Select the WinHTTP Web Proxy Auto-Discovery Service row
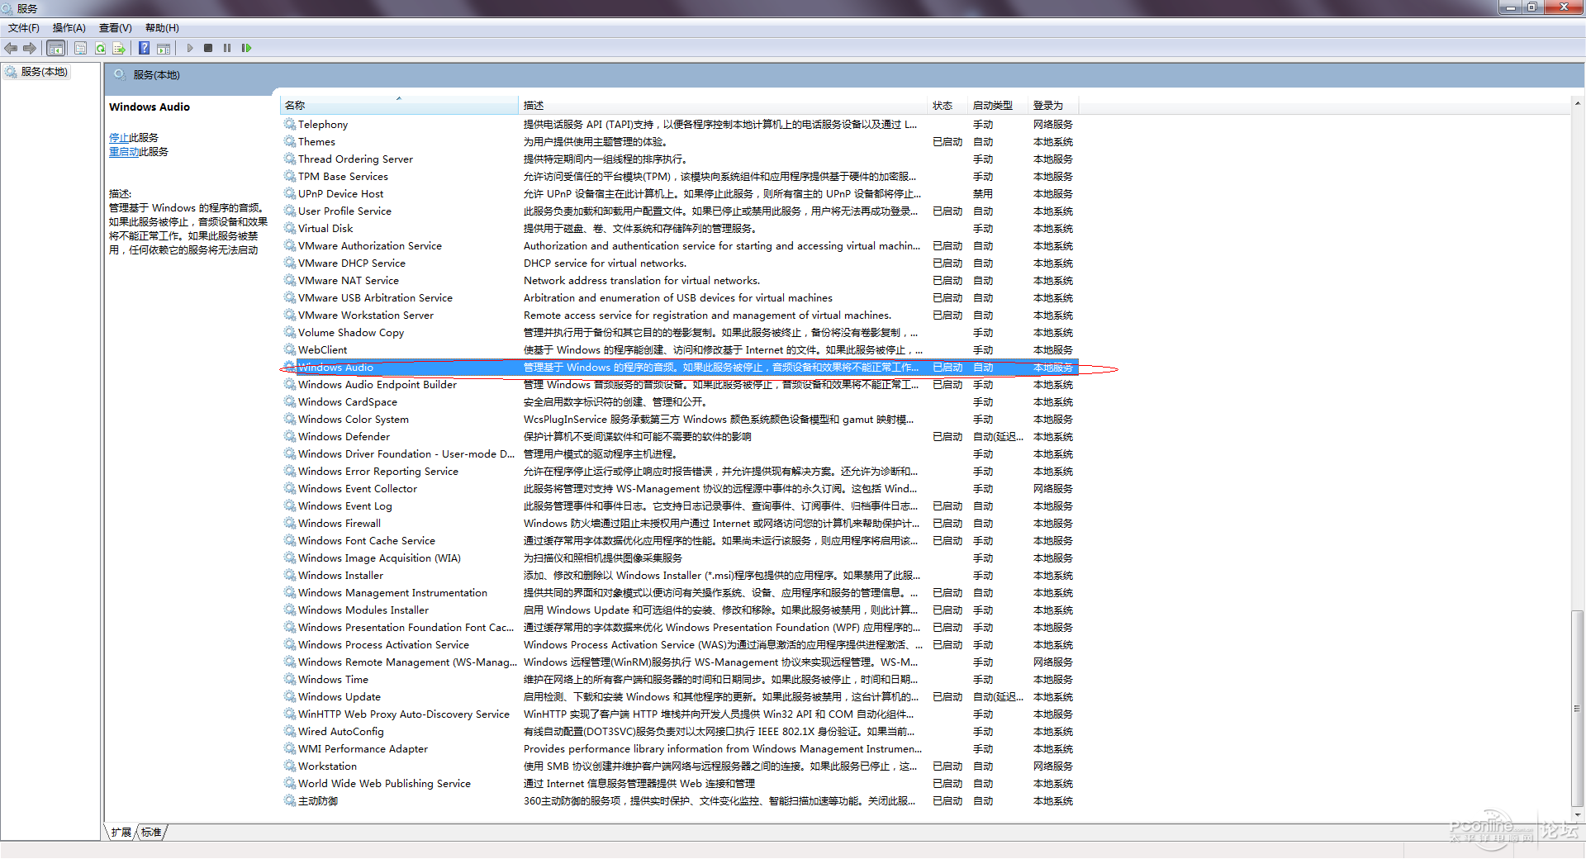Viewport: 1586px width, 859px height. pos(679,714)
